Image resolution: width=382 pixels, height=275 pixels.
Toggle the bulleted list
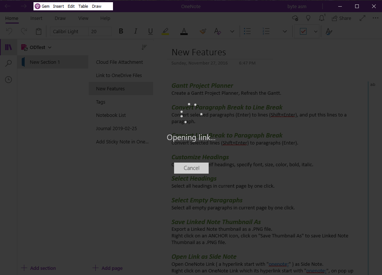[247, 31]
